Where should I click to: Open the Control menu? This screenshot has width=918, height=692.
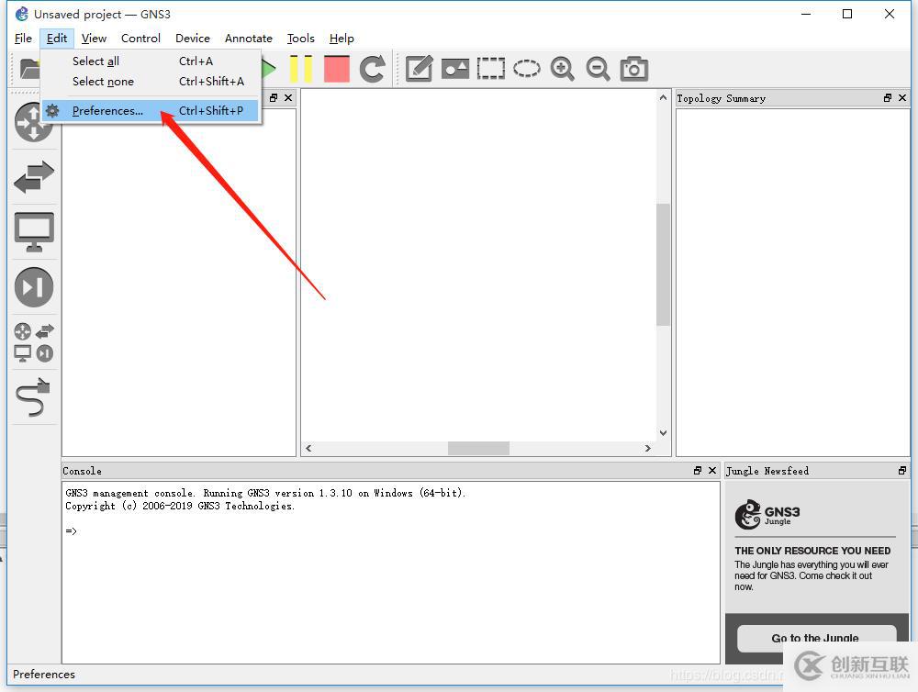140,38
